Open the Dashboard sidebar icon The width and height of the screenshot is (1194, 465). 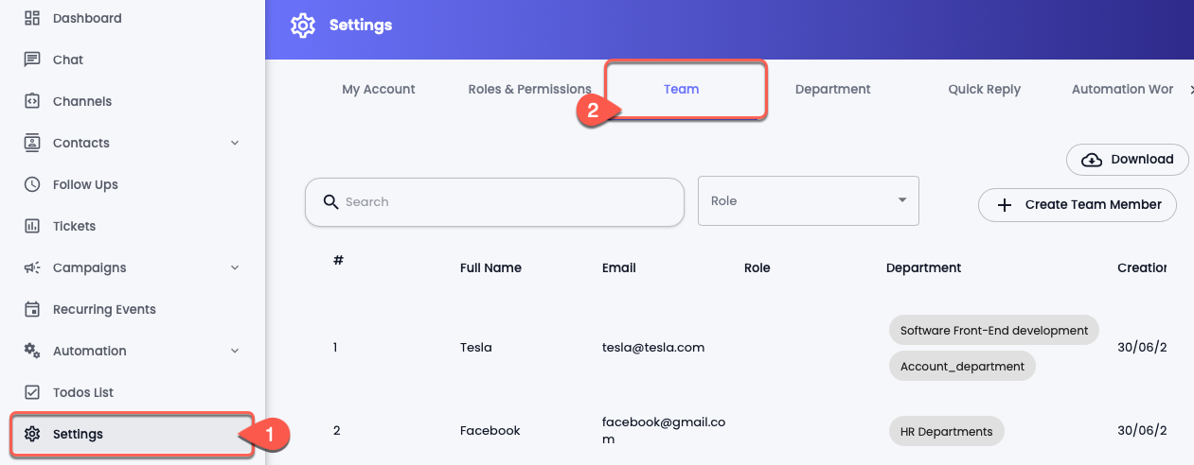click(x=32, y=18)
